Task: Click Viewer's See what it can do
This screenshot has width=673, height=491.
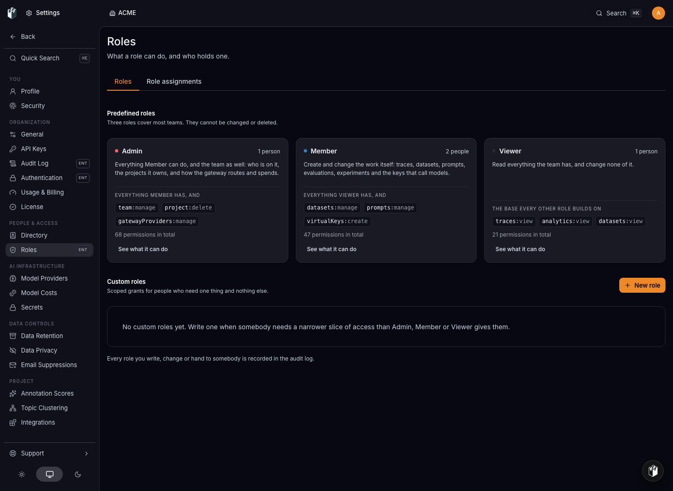Action: tap(520, 249)
